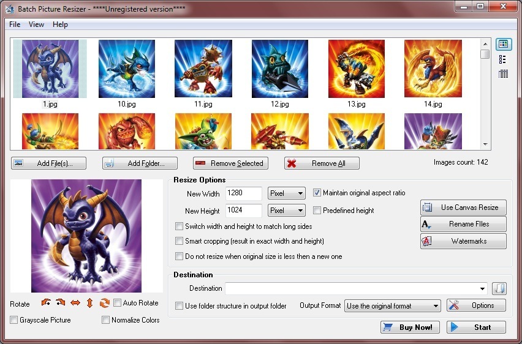Open New Width unit dropdown

(x=287, y=193)
